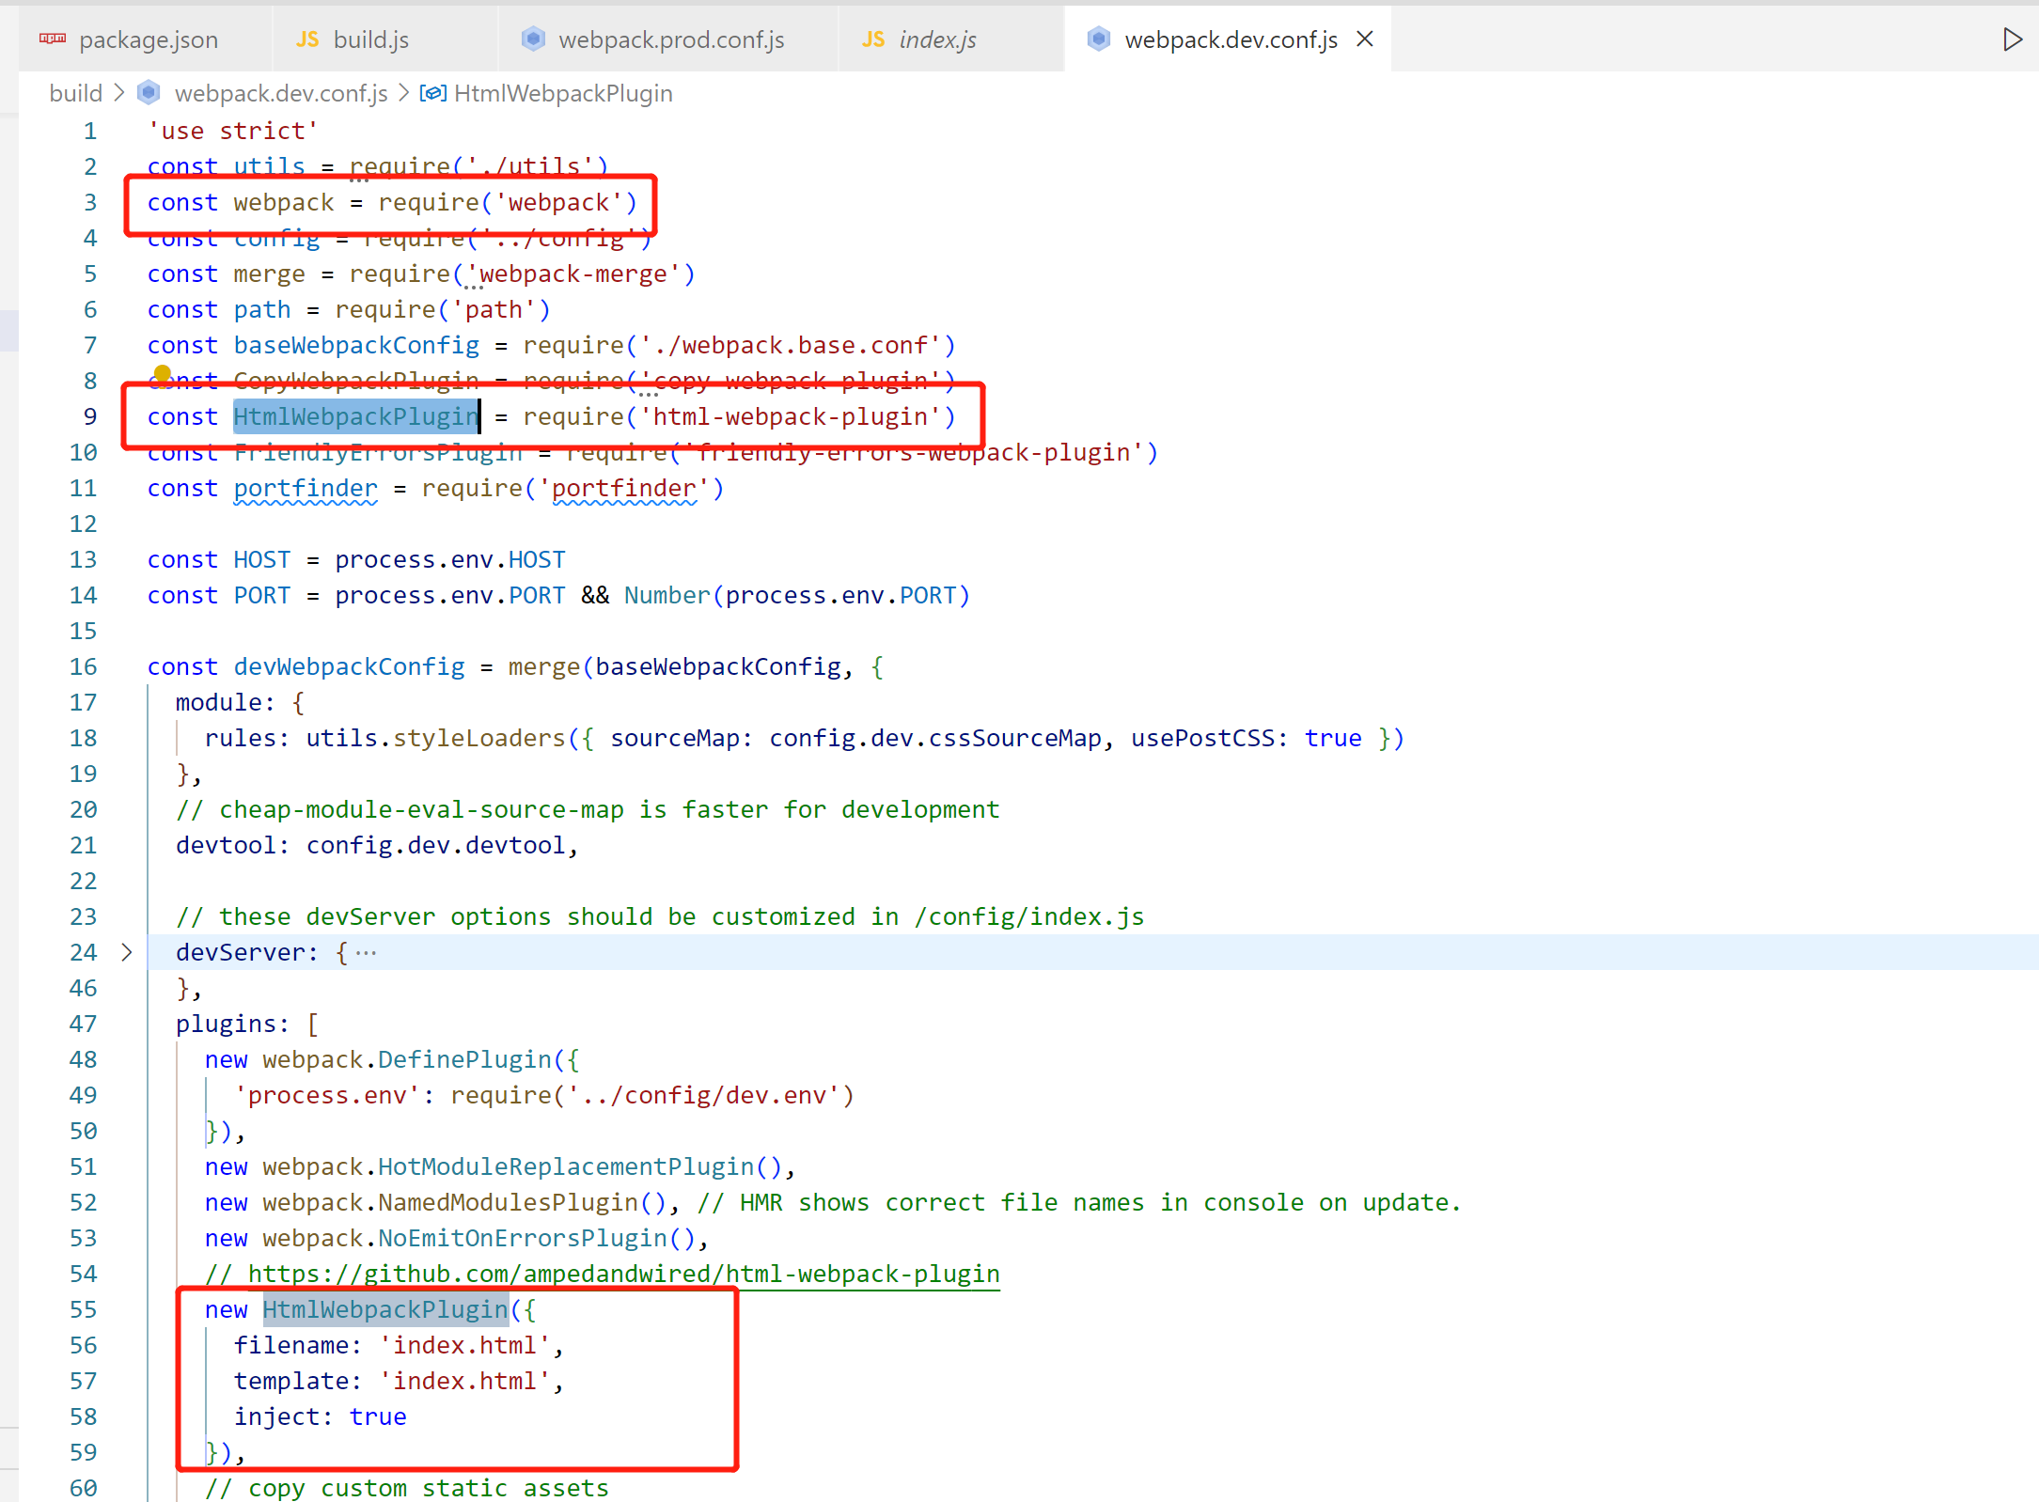Click the folded ellipsis after devServer brace
This screenshot has width=2039, height=1502.
(x=367, y=953)
